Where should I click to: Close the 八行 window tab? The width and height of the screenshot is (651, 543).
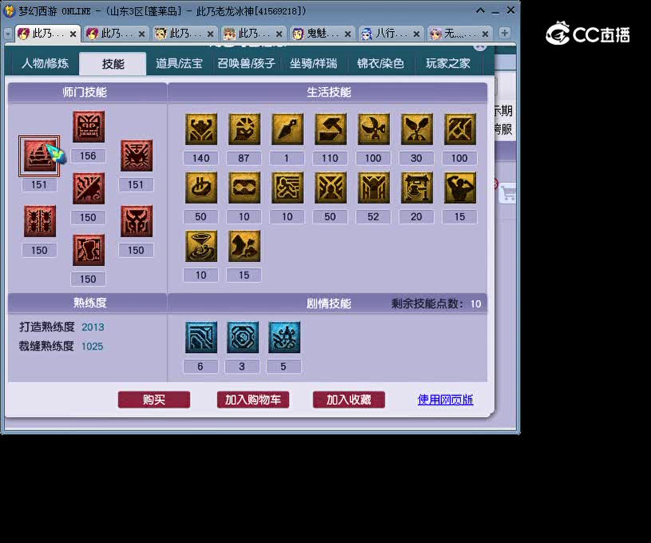pyautogui.click(x=416, y=34)
